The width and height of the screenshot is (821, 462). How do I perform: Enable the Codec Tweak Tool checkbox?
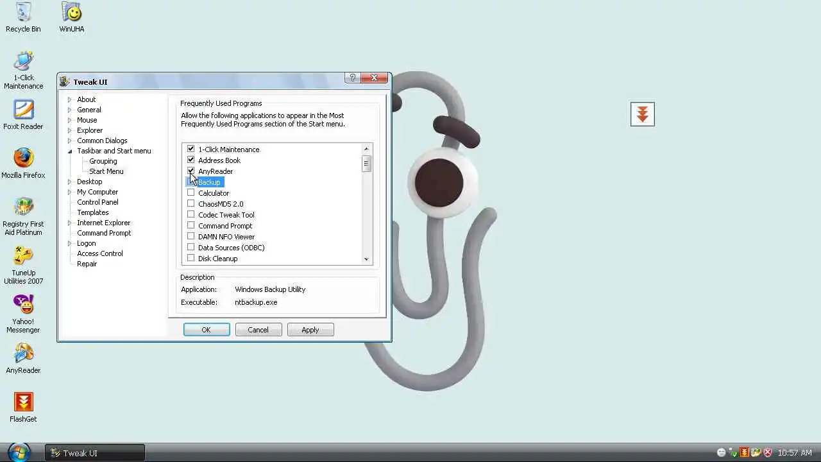[190, 214]
